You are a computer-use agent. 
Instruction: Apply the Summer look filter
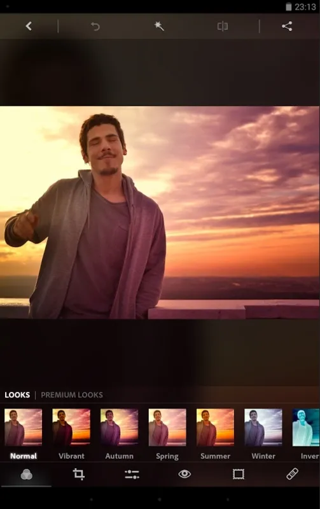(215, 427)
